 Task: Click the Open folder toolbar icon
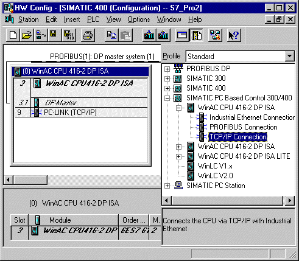click(x=27, y=35)
